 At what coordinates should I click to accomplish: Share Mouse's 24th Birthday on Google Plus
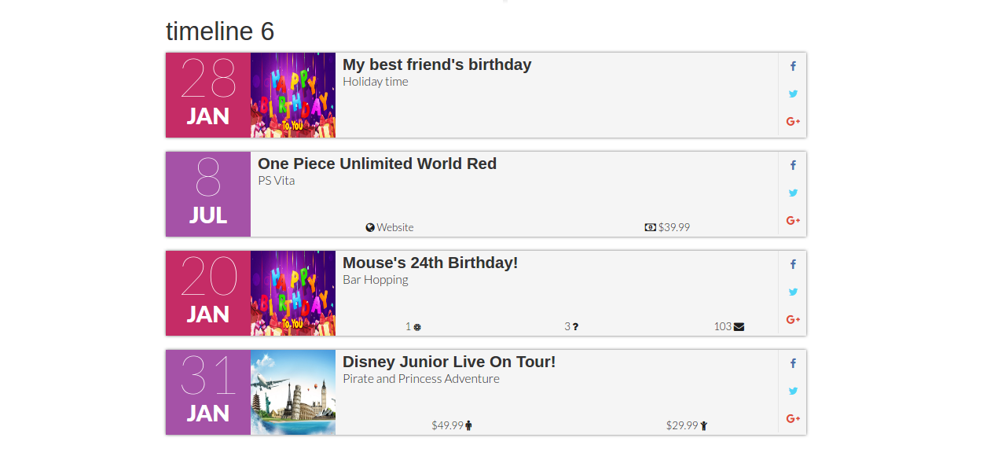793,319
